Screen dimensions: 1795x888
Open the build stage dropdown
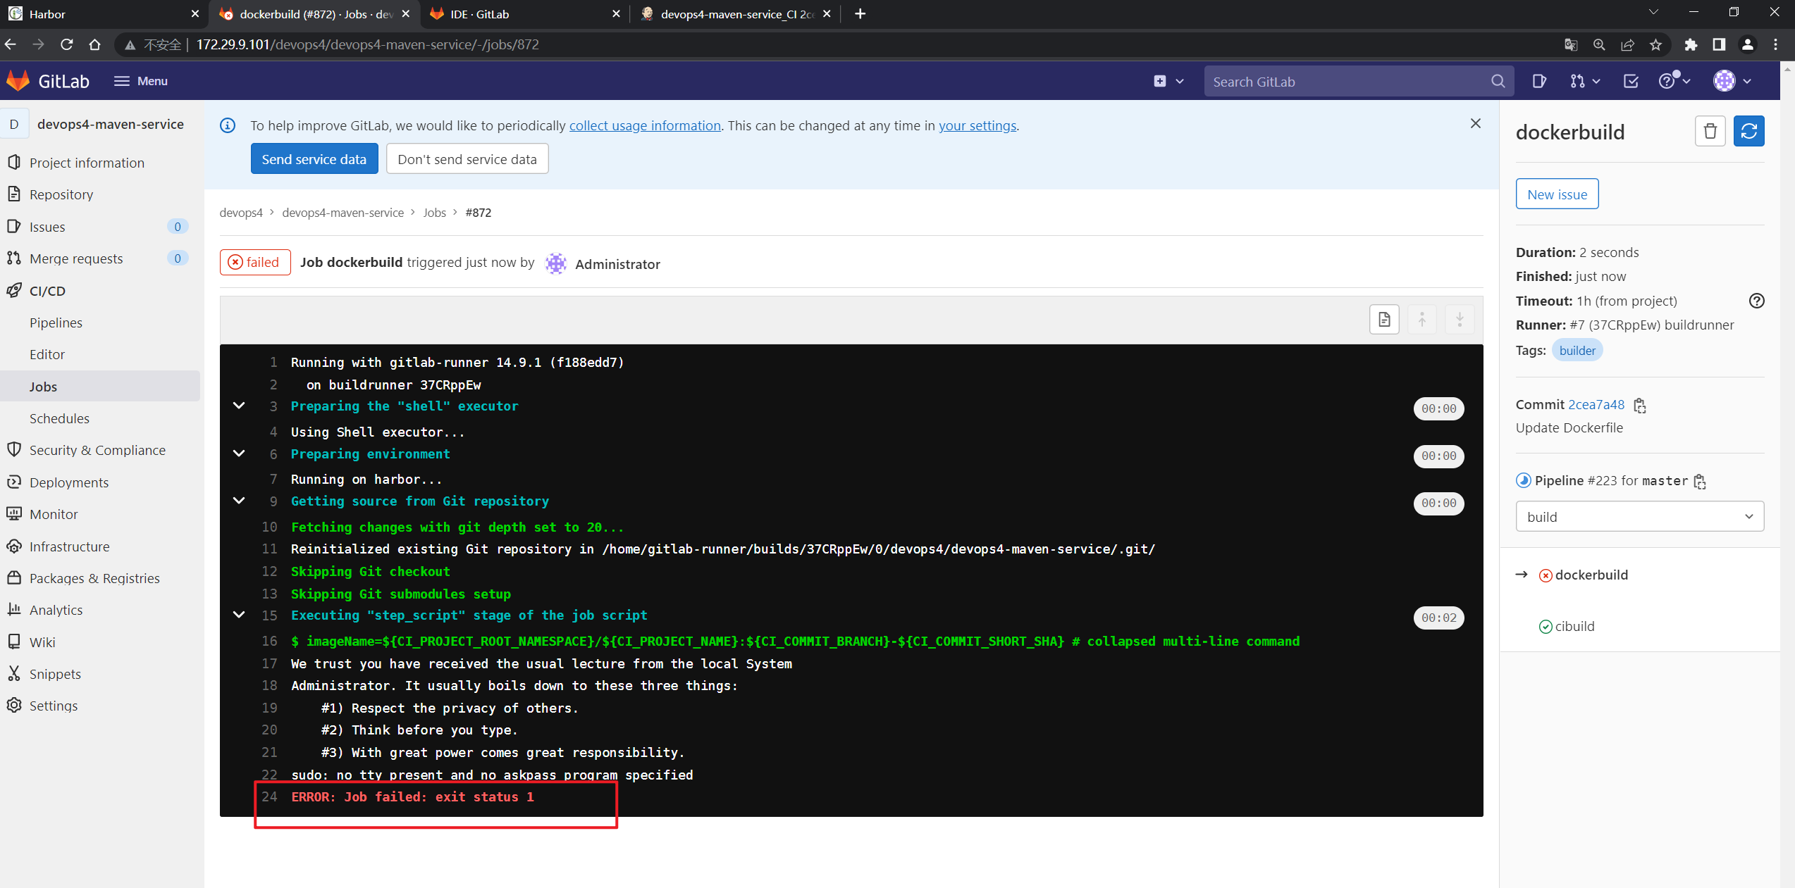coord(1639,516)
